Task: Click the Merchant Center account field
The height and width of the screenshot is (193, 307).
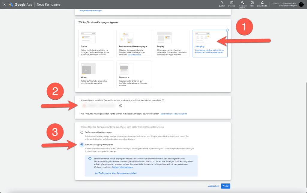Action: 102,106
